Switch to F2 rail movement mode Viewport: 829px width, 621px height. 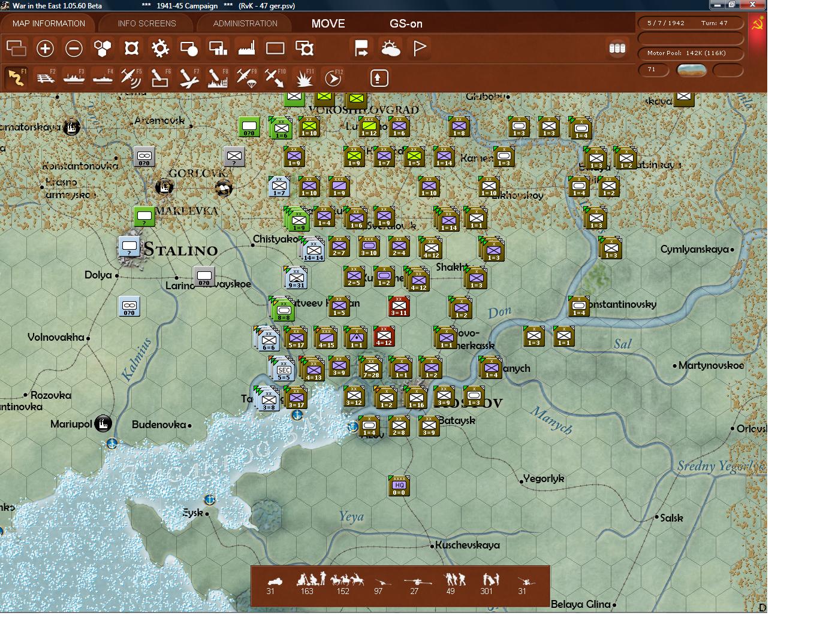coord(45,78)
